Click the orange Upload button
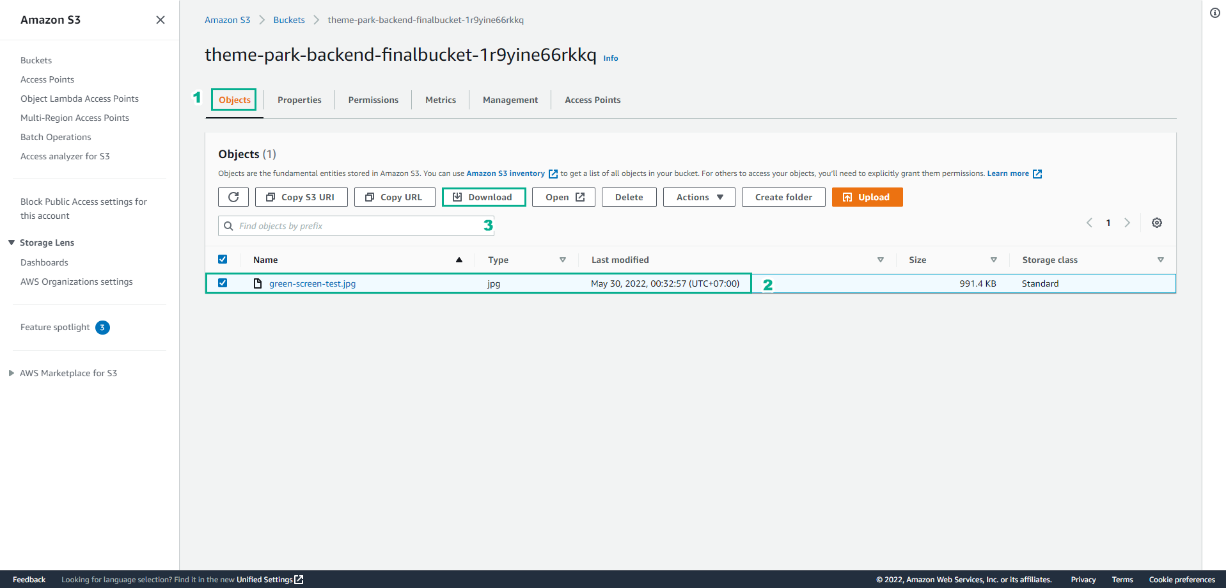This screenshot has height=588, width=1226. (x=867, y=197)
